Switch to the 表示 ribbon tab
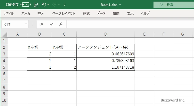The image size is (194, 106). tap(130, 13)
